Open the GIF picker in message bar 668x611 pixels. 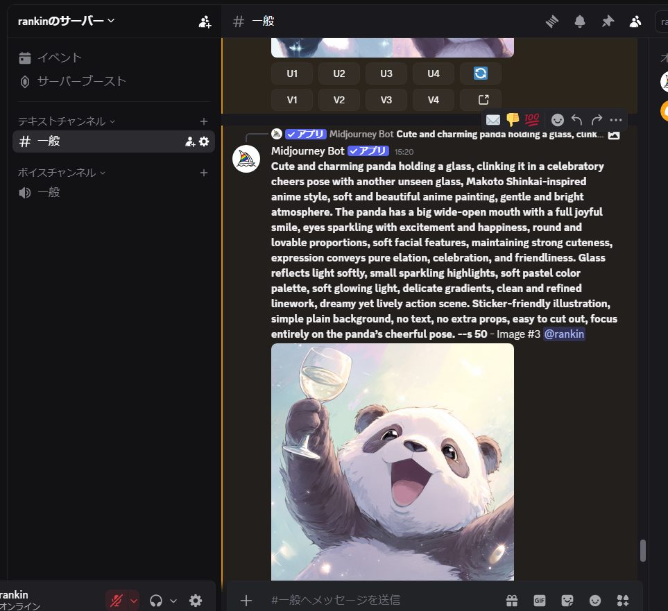(540, 600)
